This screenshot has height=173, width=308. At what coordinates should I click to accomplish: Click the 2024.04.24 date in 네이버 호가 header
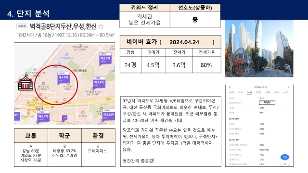pyautogui.click(x=184, y=42)
